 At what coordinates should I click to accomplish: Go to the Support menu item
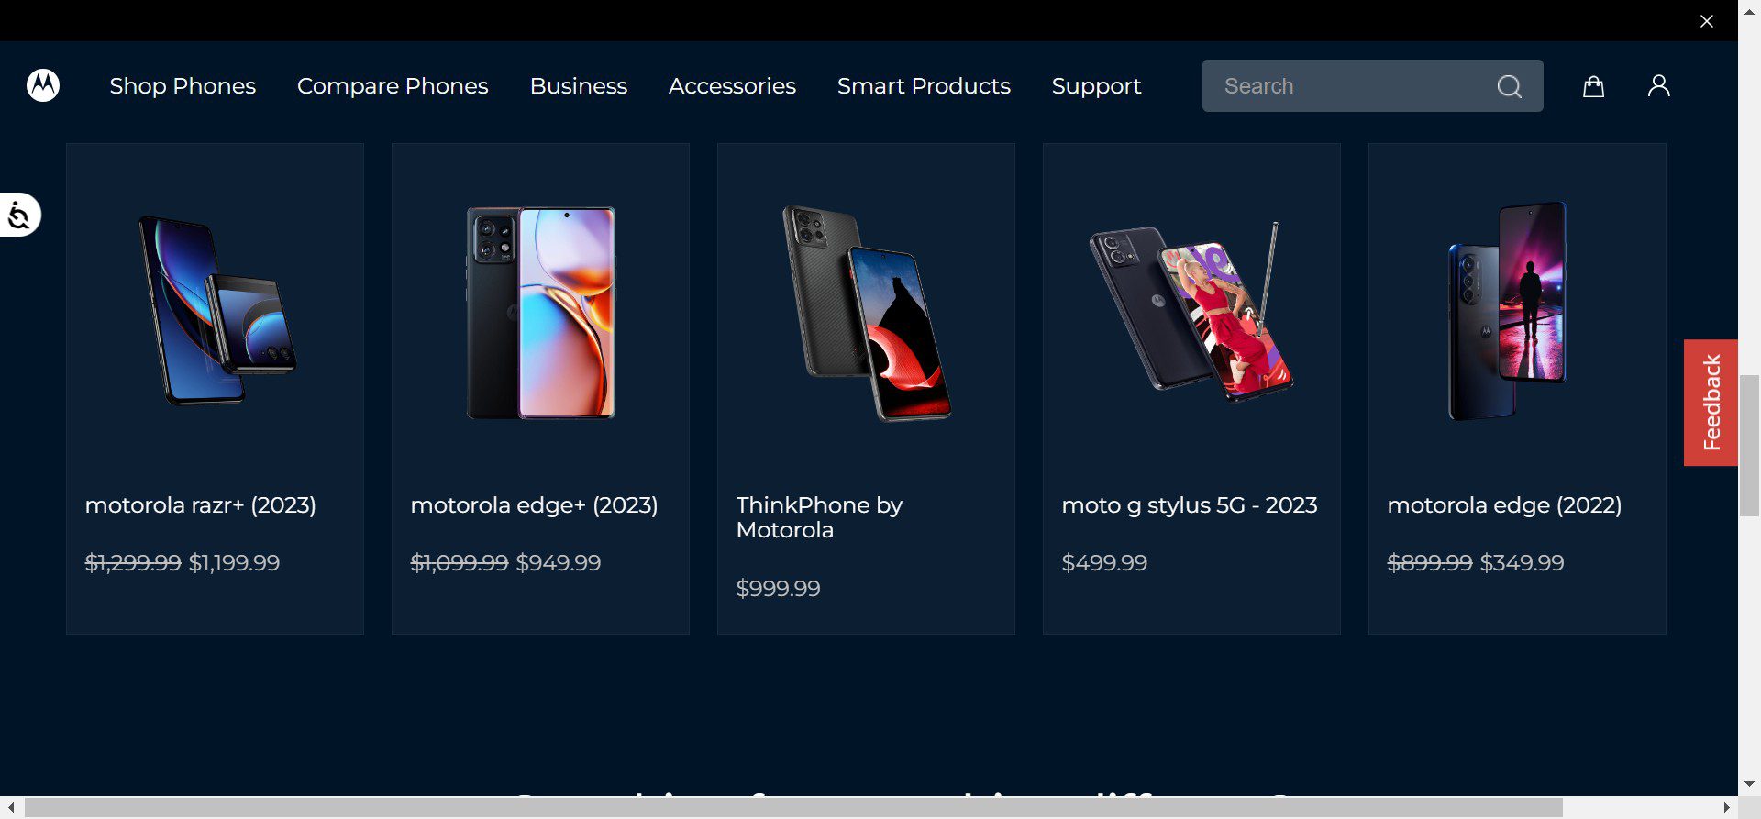[x=1096, y=85]
